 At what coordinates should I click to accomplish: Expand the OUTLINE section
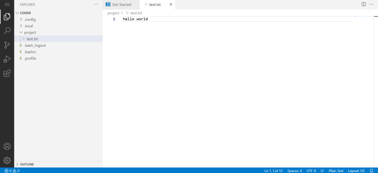coord(58,164)
